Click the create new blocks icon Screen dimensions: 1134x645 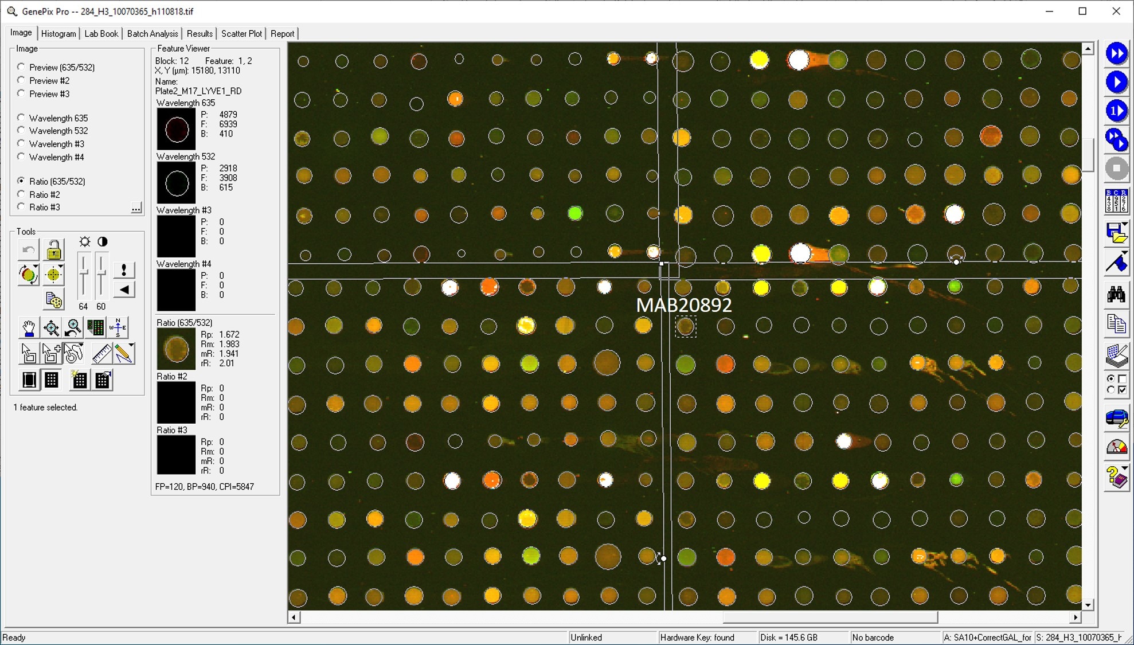point(80,380)
